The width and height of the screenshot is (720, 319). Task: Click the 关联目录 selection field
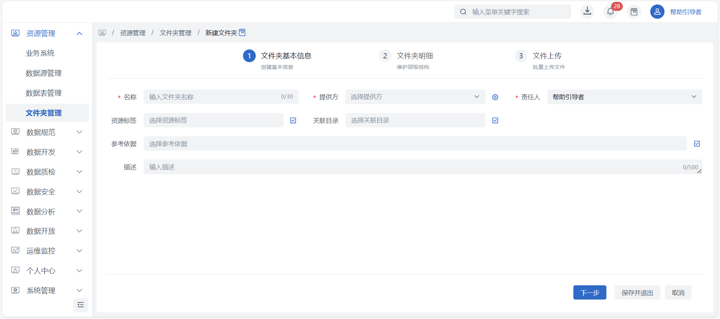[415, 120]
